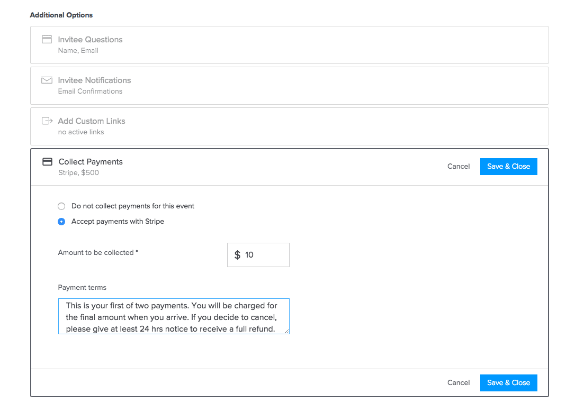Click the Add Custom Links arrow icon
575x412 pixels.
point(47,121)
